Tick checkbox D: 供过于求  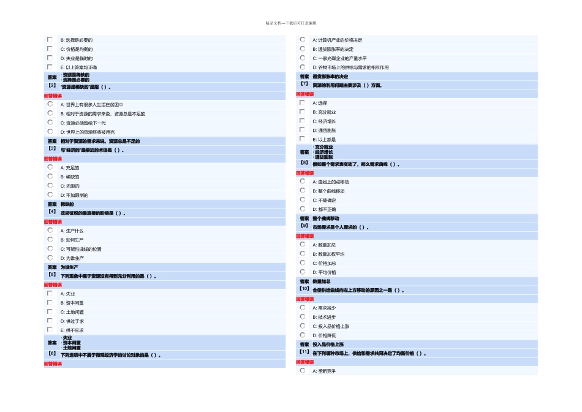pos(50,321)
